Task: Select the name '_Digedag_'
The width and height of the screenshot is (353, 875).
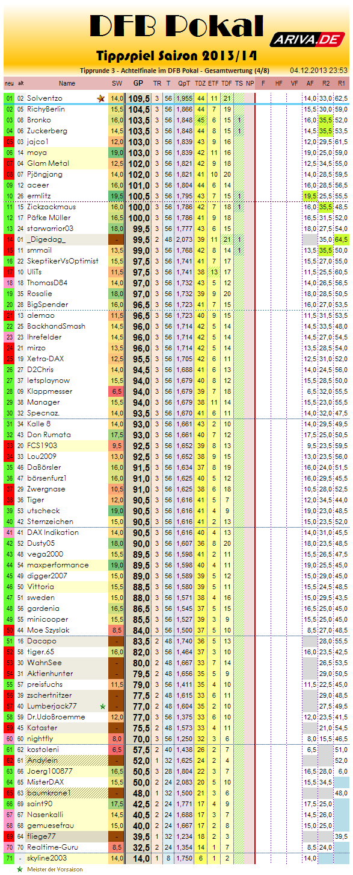Action: point(46,239)
